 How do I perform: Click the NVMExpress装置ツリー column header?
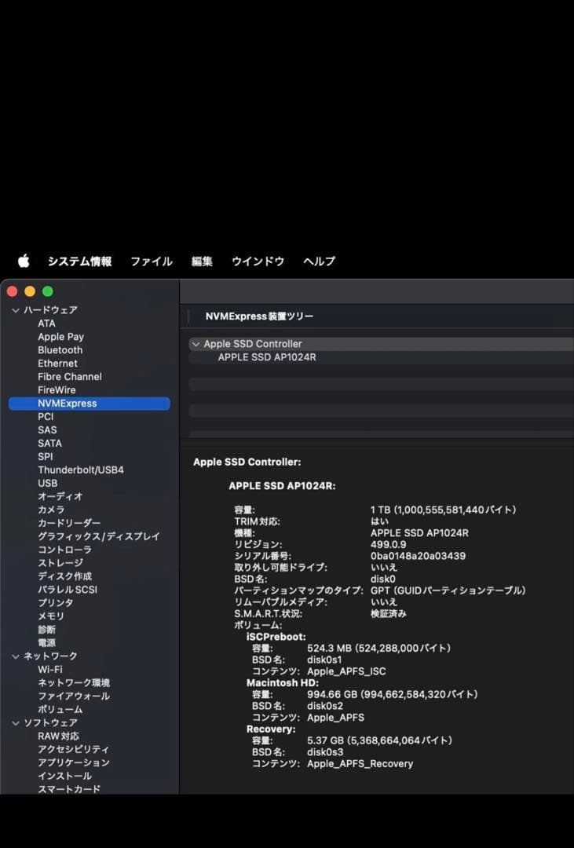coord(259,316)
